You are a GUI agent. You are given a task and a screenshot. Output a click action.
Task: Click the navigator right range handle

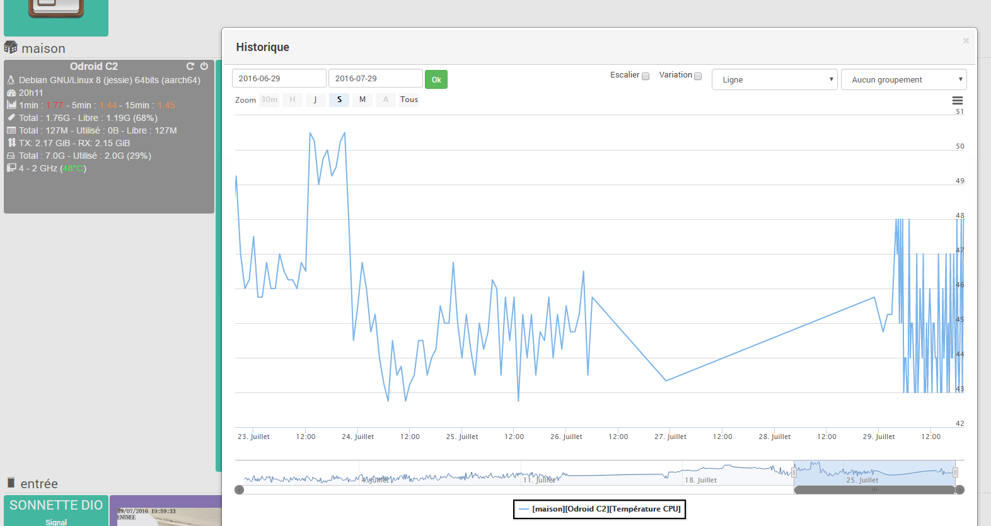pyautogui.click(x=956, y=472)
